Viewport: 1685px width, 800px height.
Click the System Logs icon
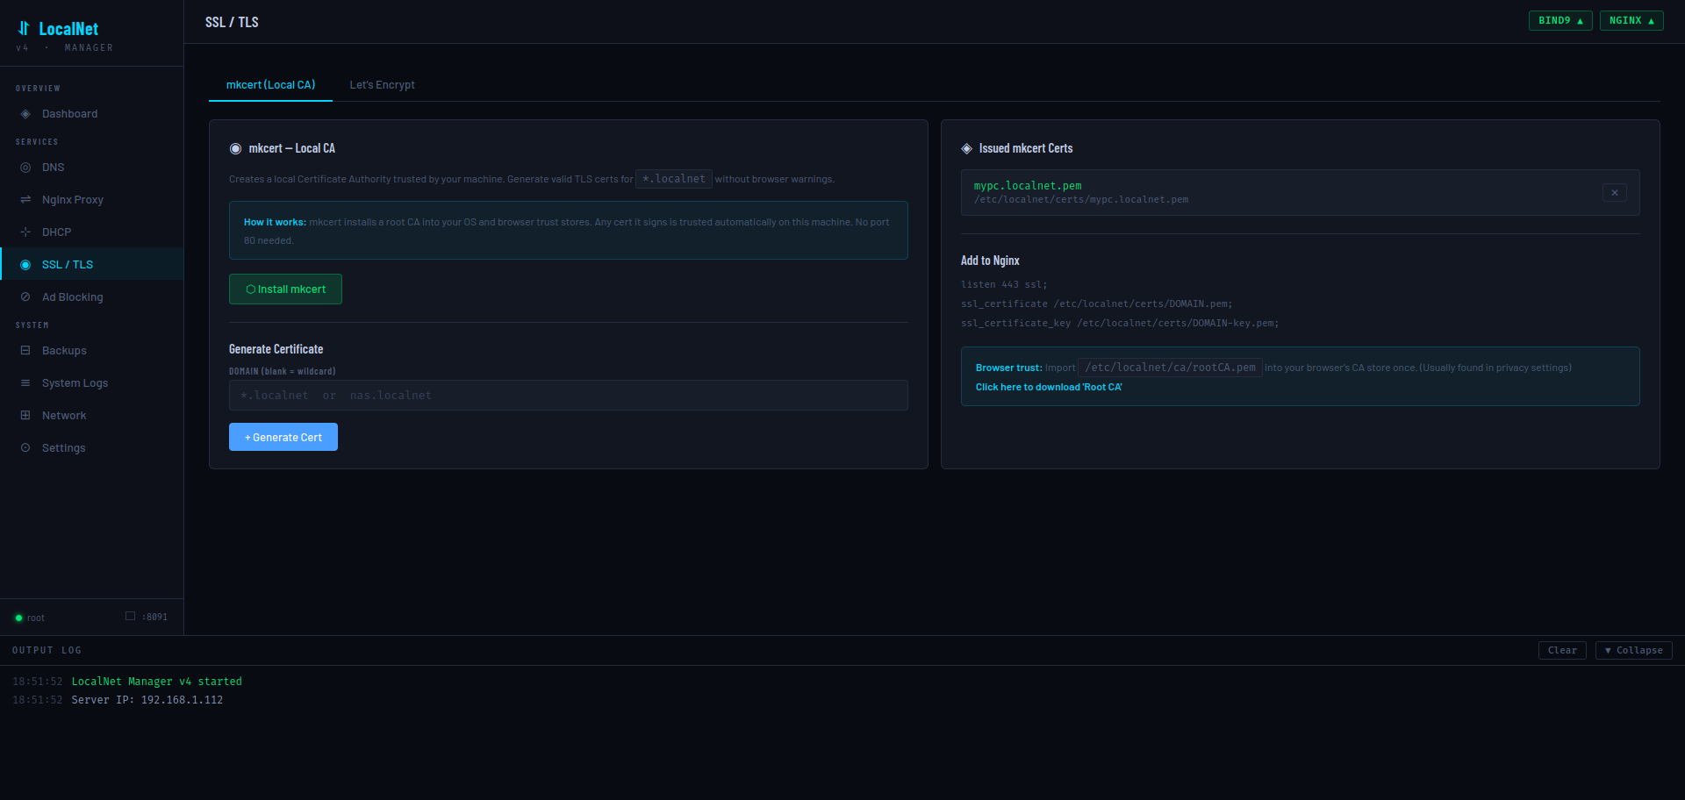click(25, 383)
